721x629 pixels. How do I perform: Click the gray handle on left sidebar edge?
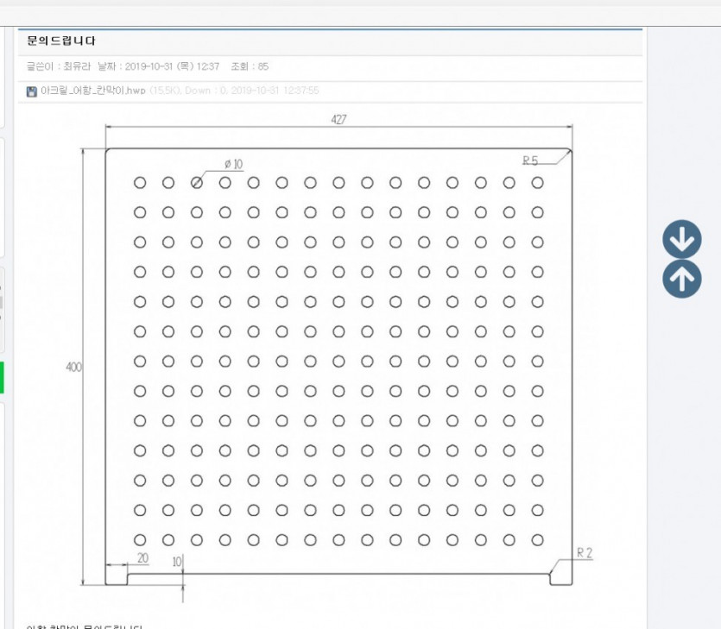2,302
